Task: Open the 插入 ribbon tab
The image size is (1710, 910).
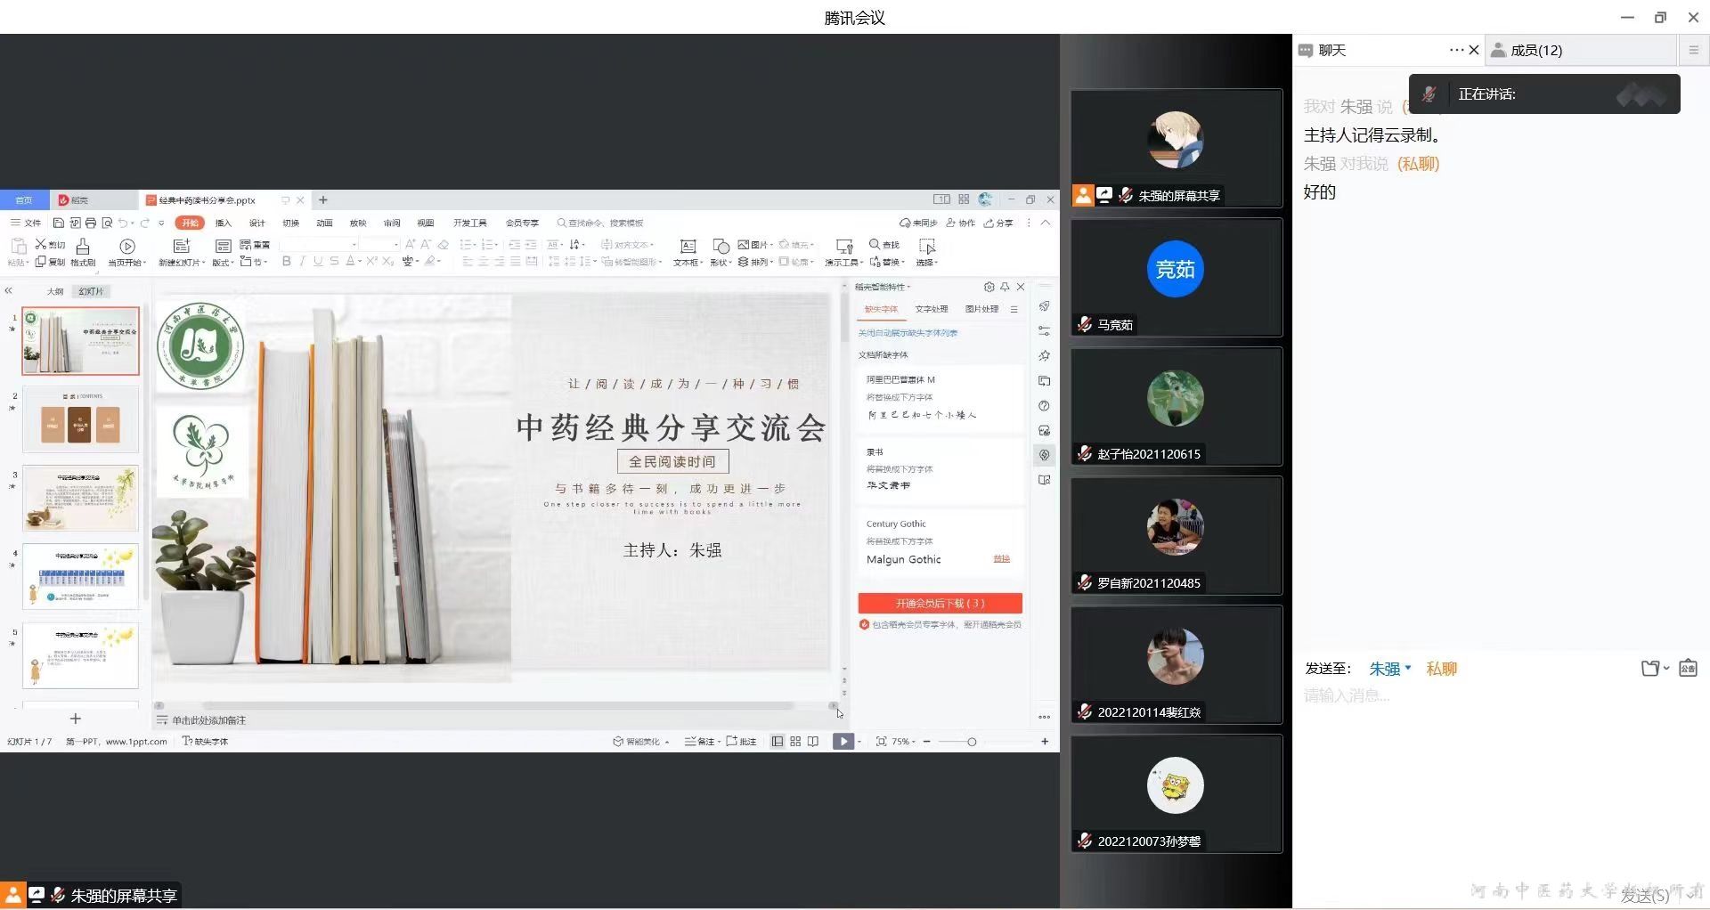Action: click(223, 223)
